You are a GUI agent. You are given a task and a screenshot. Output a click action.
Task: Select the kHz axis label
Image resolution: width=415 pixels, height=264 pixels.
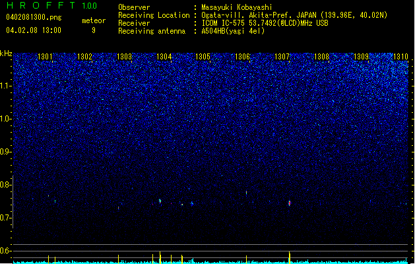pyautogui.click(x=6, y=53)
